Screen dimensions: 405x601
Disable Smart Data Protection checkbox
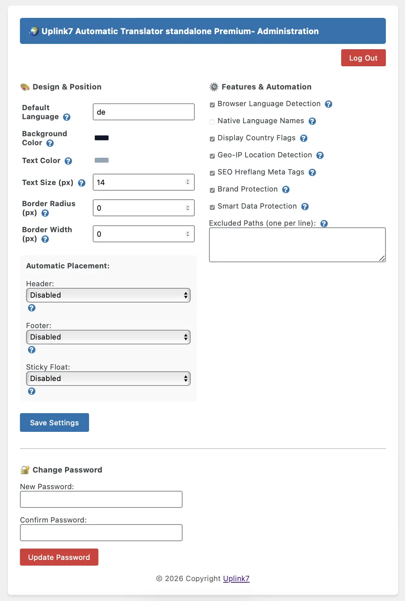(x=212, y=207)
